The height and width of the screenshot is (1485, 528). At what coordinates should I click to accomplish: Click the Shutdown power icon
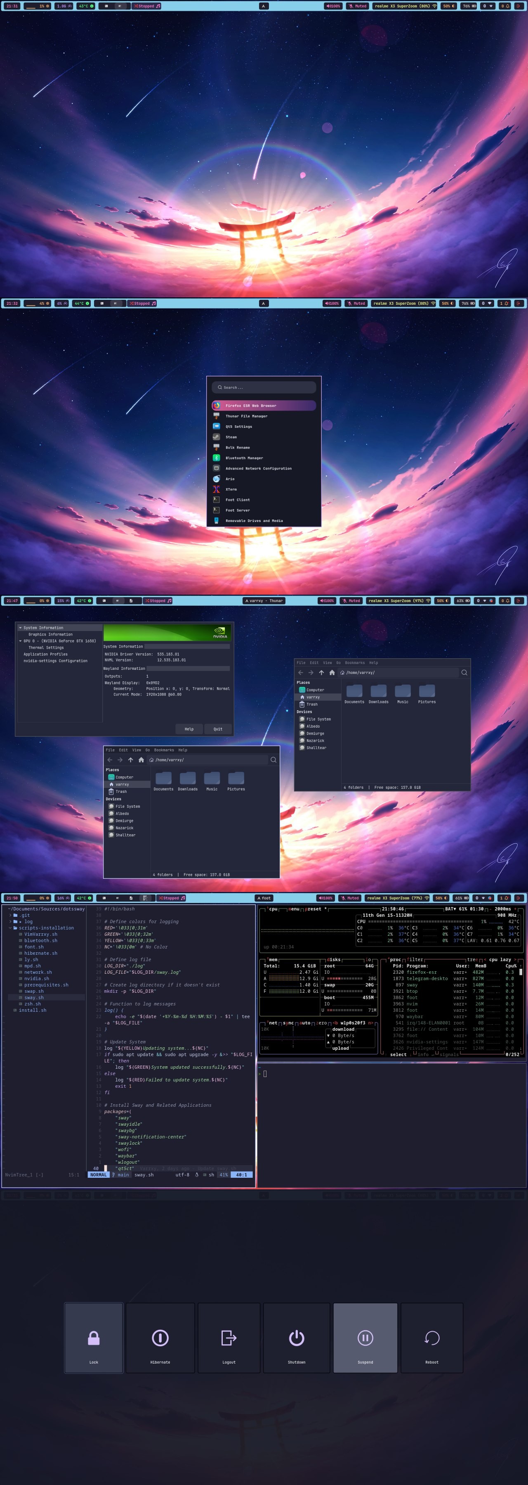pyautogui.click(x=297, y=1338)
